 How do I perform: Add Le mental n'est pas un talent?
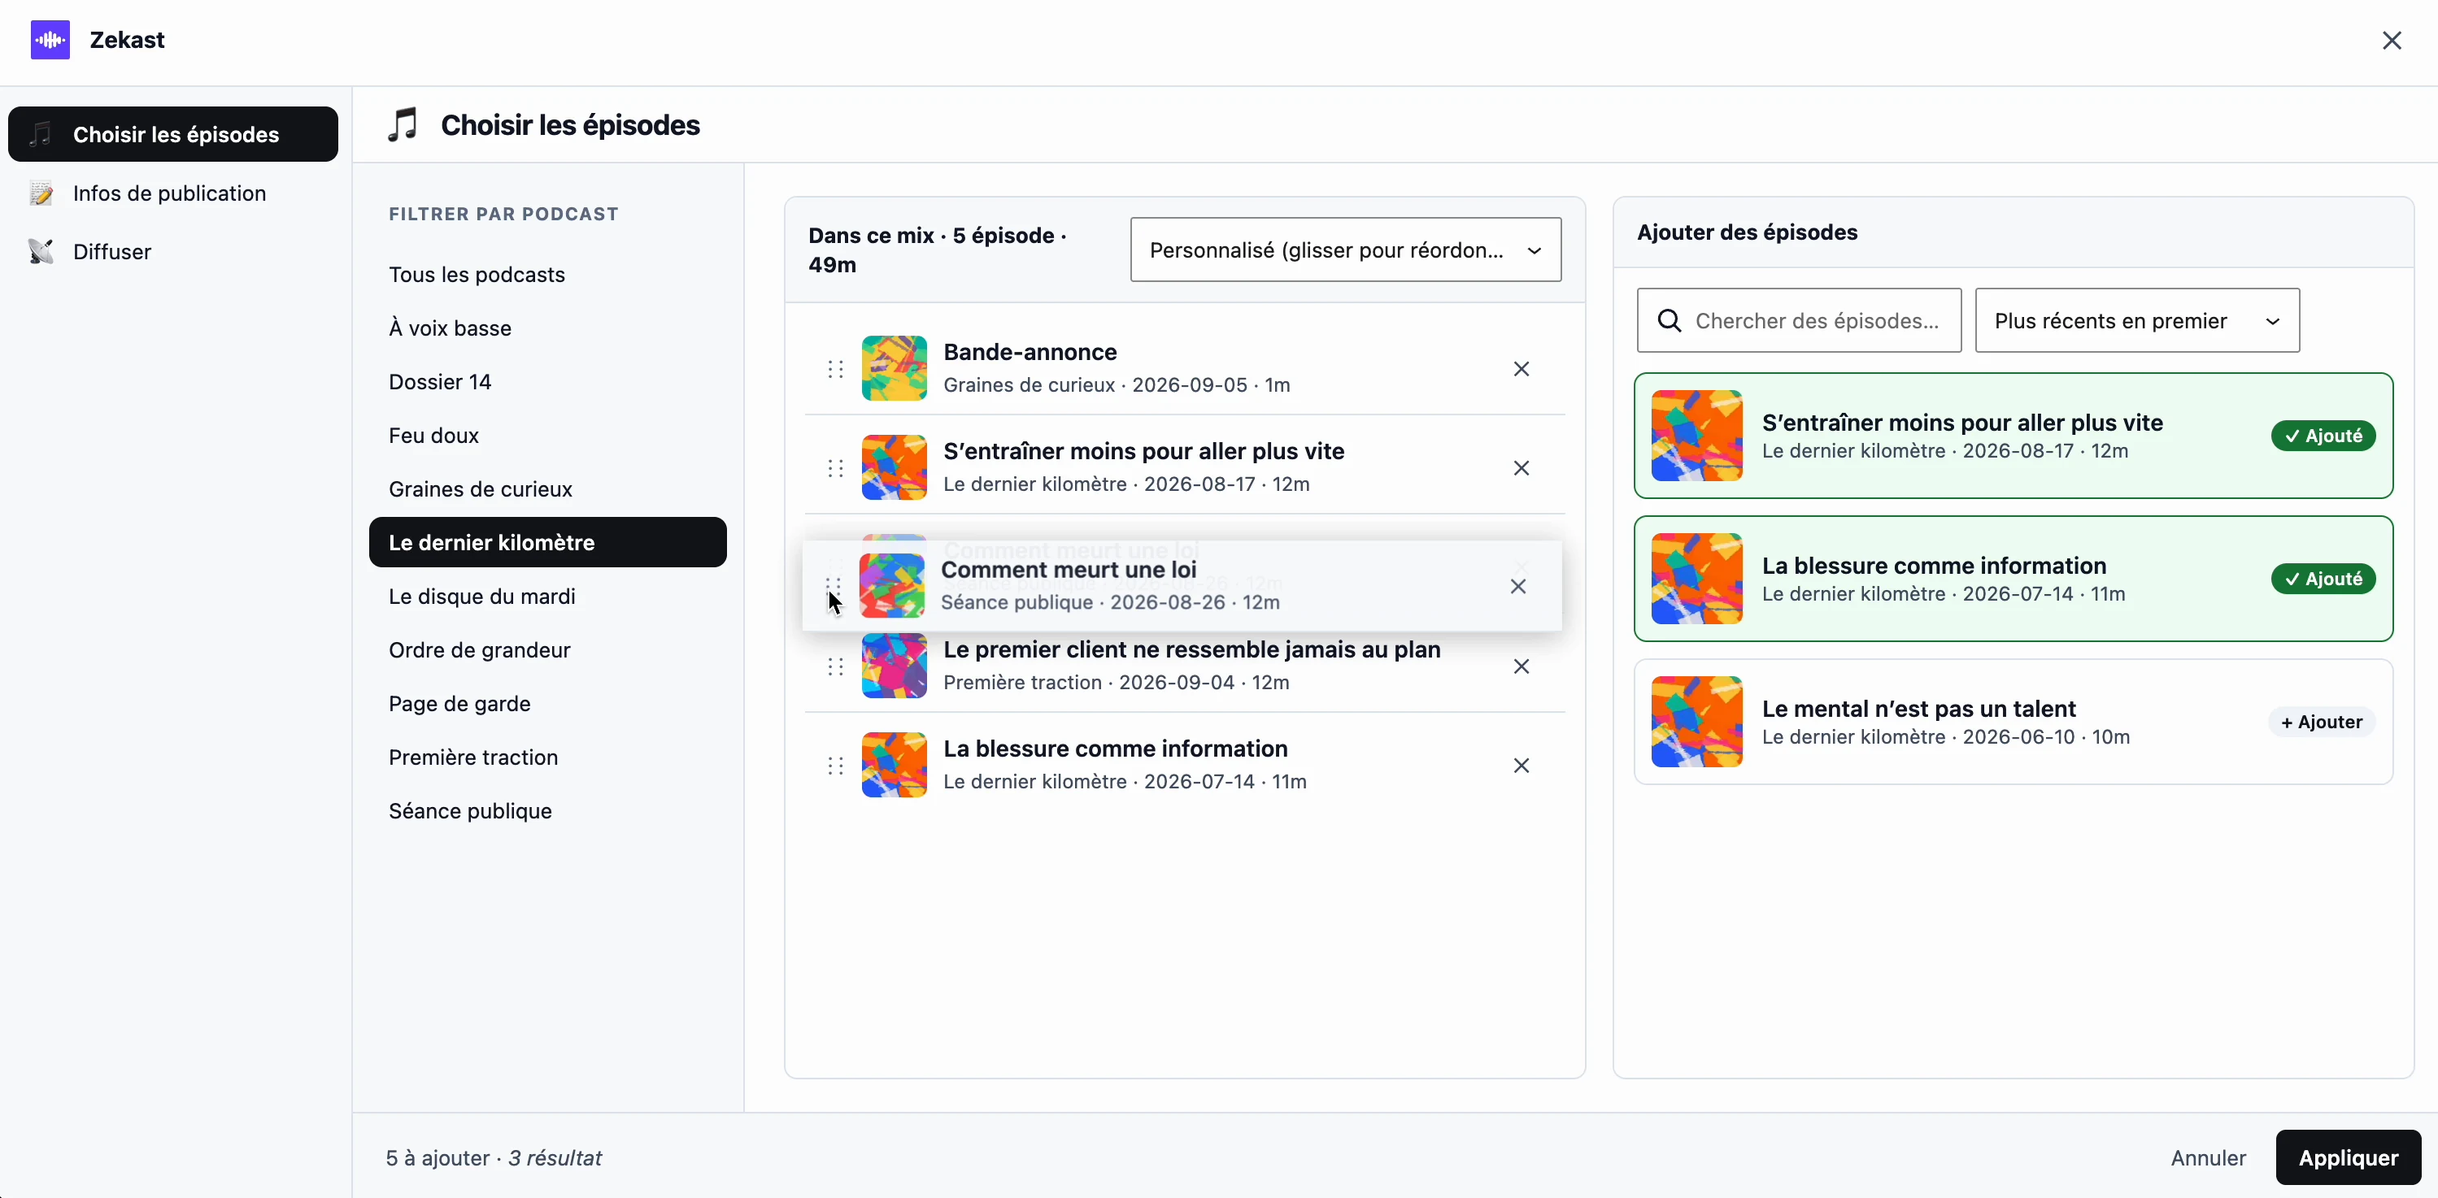tap(2322, 722)
